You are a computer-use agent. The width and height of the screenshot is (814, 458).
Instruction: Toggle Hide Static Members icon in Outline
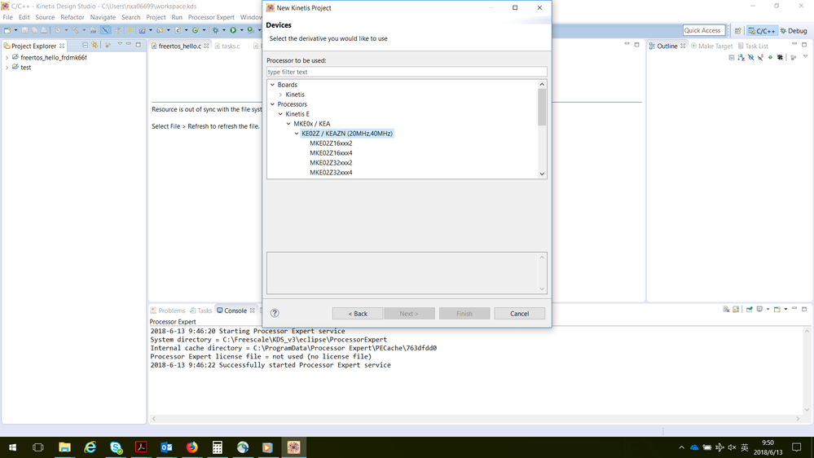pyautogui.click(x=760, y=57)
